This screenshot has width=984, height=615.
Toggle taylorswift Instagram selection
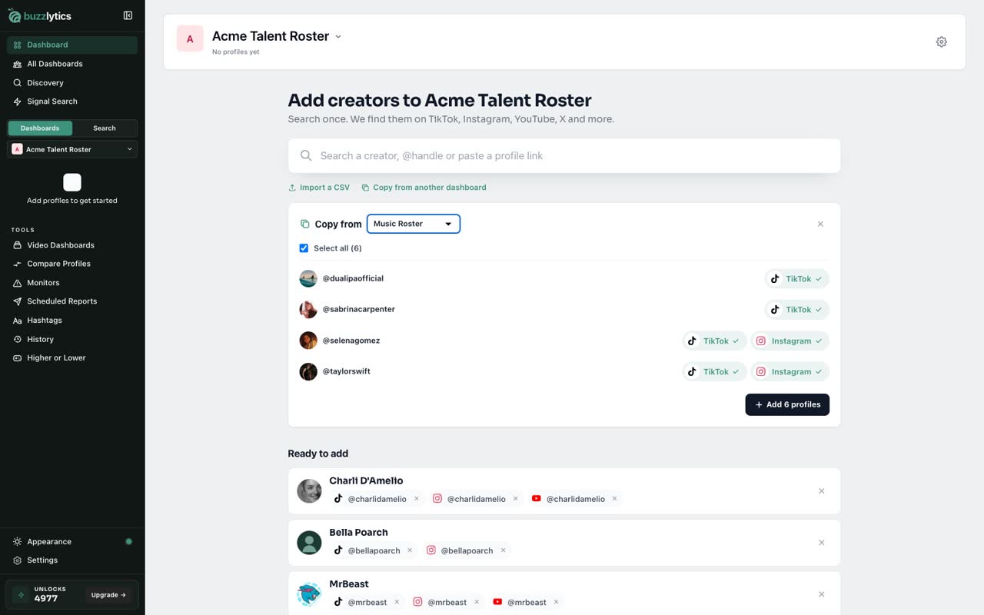tap(790, 371)
